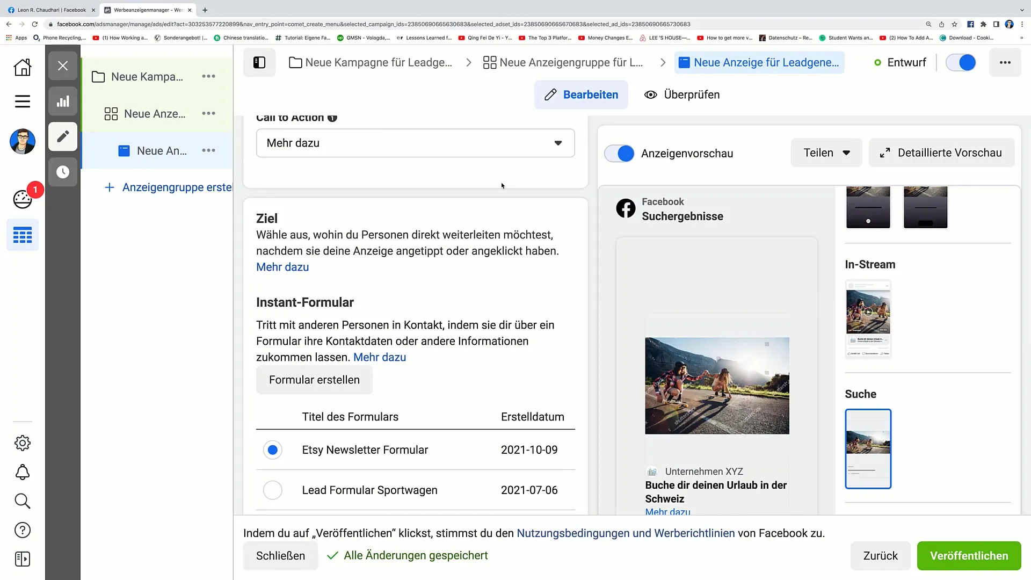Click the Mehr dazu link in Ziel section

pyautogui.click(x=282, y=267)
